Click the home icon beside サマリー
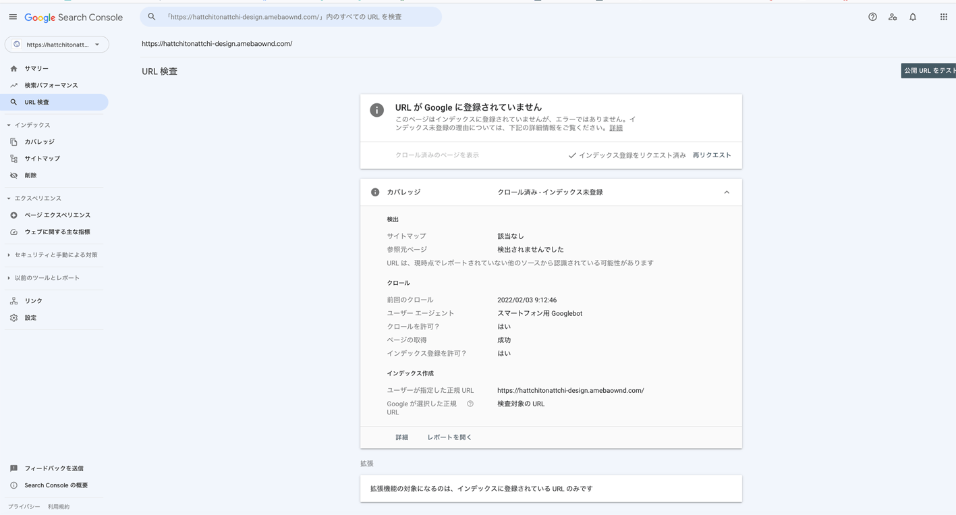The image size is (956, 515). (13, 68)
